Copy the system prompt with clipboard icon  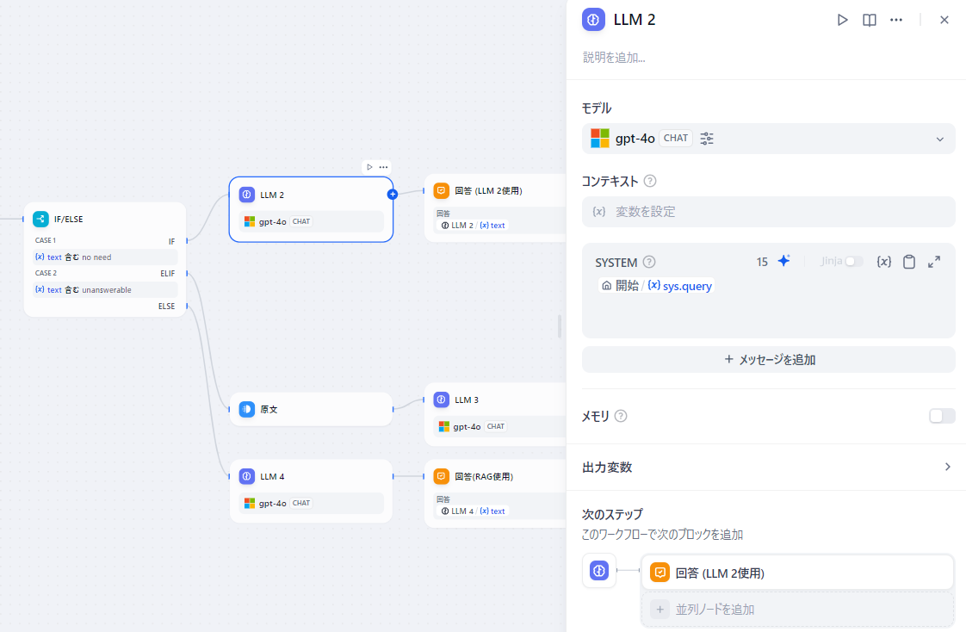click(908, 262)
